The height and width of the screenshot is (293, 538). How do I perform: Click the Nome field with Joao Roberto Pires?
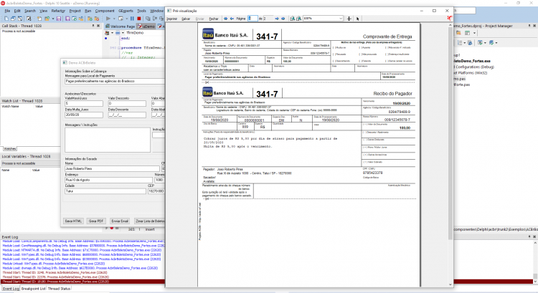[112, 168]
